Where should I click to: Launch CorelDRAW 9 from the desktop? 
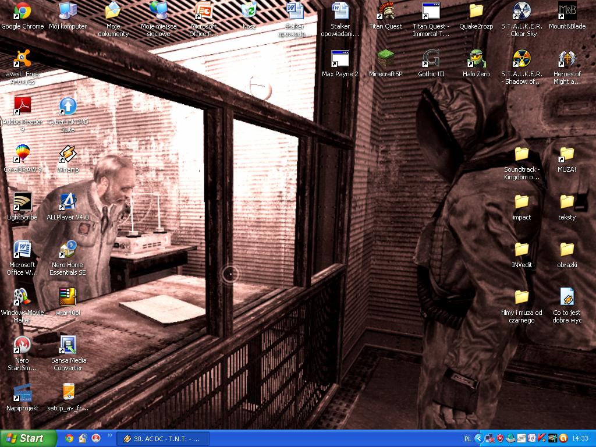[x=22, y=155]
